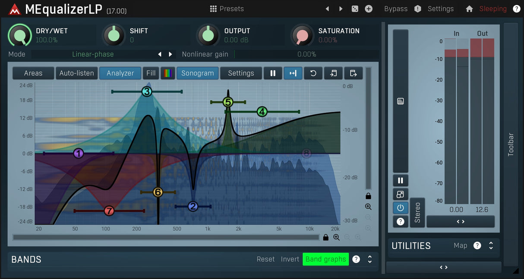Click the meter power enable icon
The image size is (524, 279).
400,208
